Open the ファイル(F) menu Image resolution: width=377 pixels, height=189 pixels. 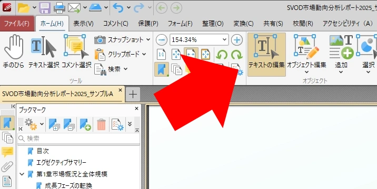(x=17, y=24)
